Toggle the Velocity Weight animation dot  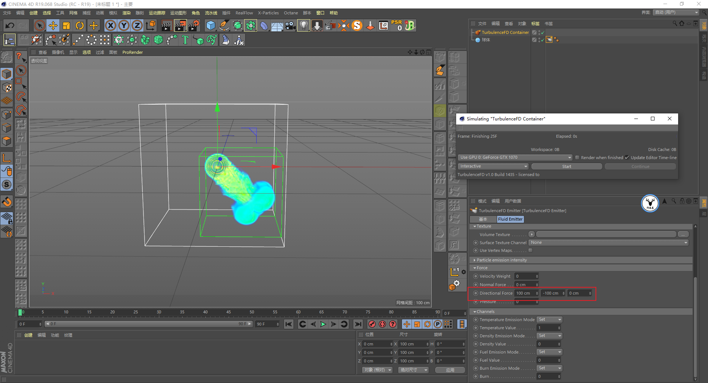coord(476,276)
